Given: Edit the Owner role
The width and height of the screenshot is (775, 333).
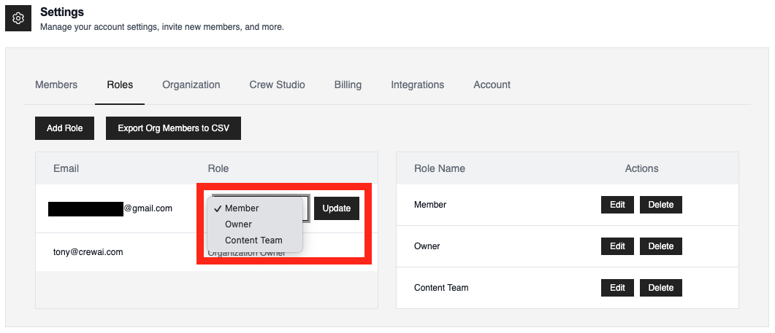Looking at the screenshot, I should (617, 246).
